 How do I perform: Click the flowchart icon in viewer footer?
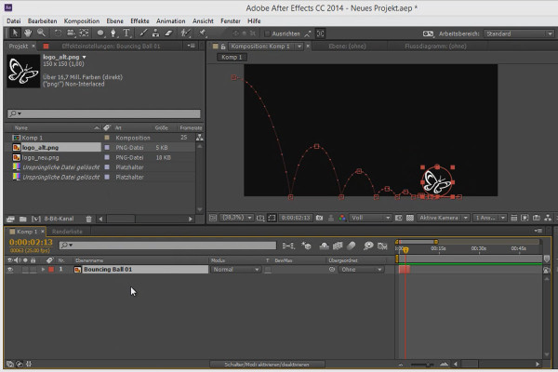point(548,218)
